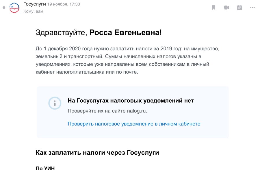Start a video call using the camera icon
Screen dimensions: 260x170
tap(226, 7)
